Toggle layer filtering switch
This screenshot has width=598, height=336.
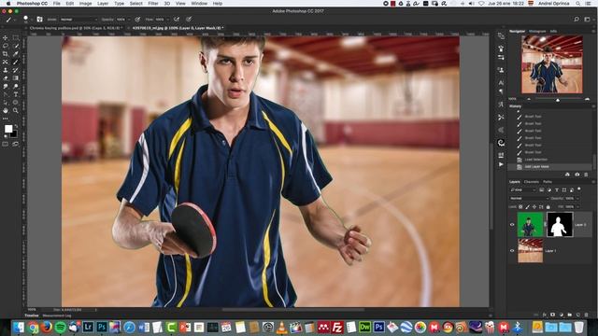pos(579,189)
